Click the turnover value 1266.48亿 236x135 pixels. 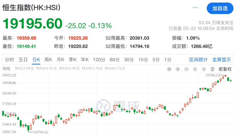coord(202,46)
